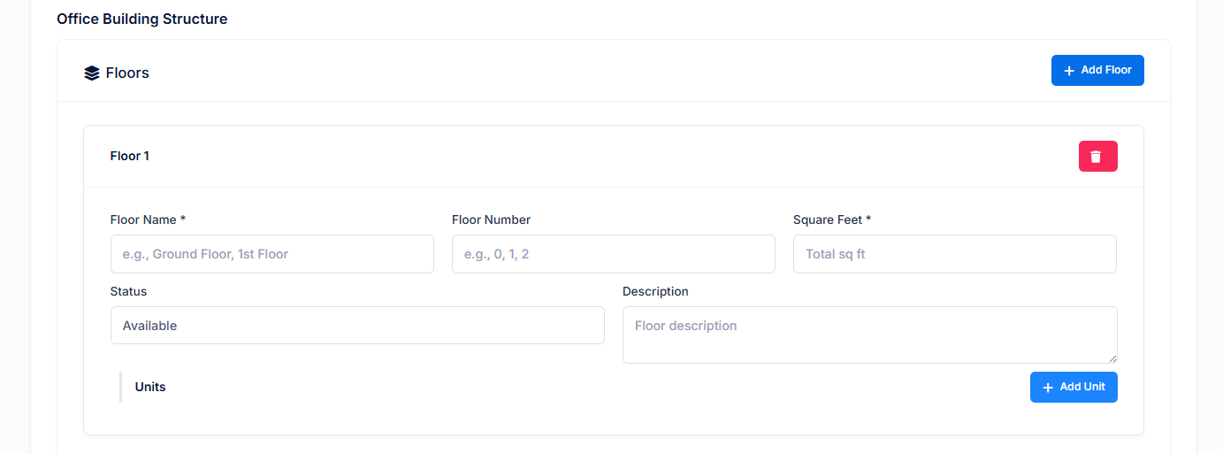Delete Floor 1 with the red trash icon

click(x=1097, y=157)
